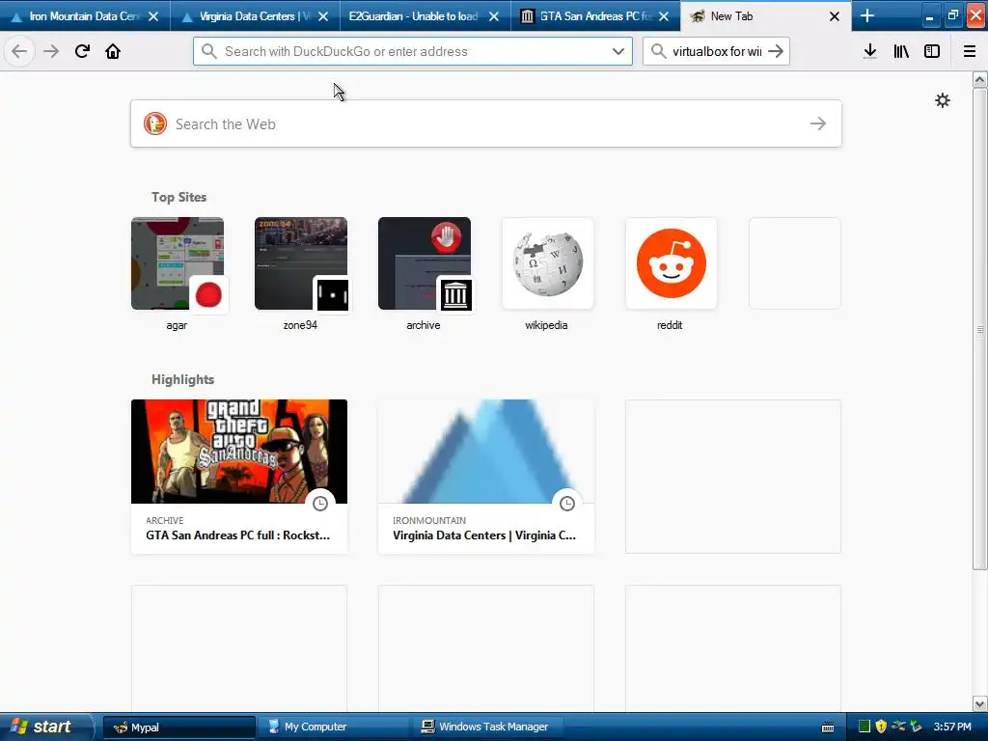Click the taskbar clock 3:57 PM

(952, 727)
